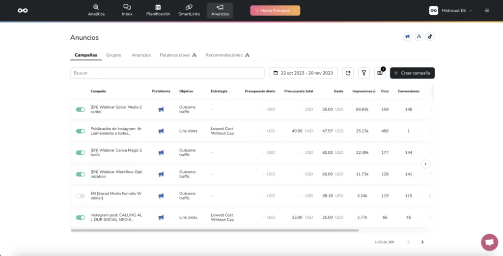Open the date range picker 22 oct 2023
Viewport: 503px width, 256px height.
(x=304, y=73)
